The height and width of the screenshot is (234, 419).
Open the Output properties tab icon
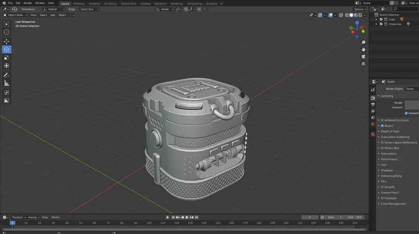pos(373,104)
